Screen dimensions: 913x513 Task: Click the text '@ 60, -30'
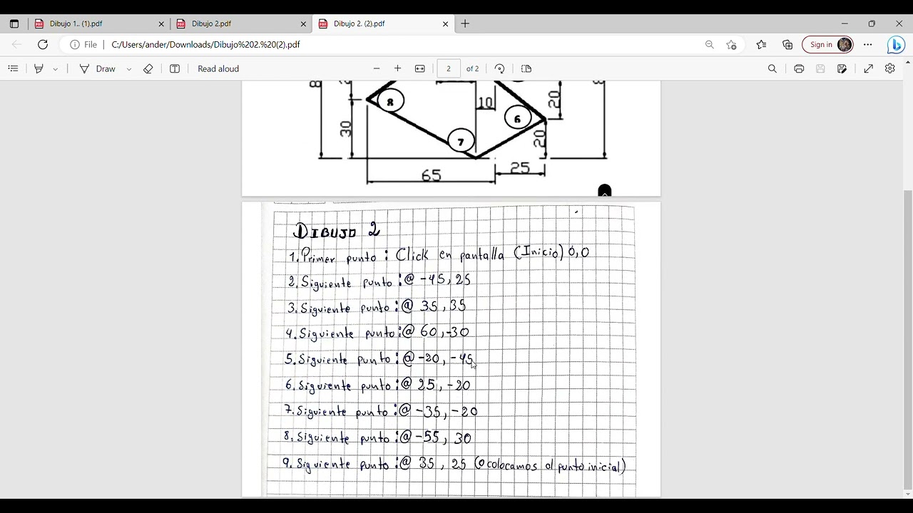pos(434,332)
